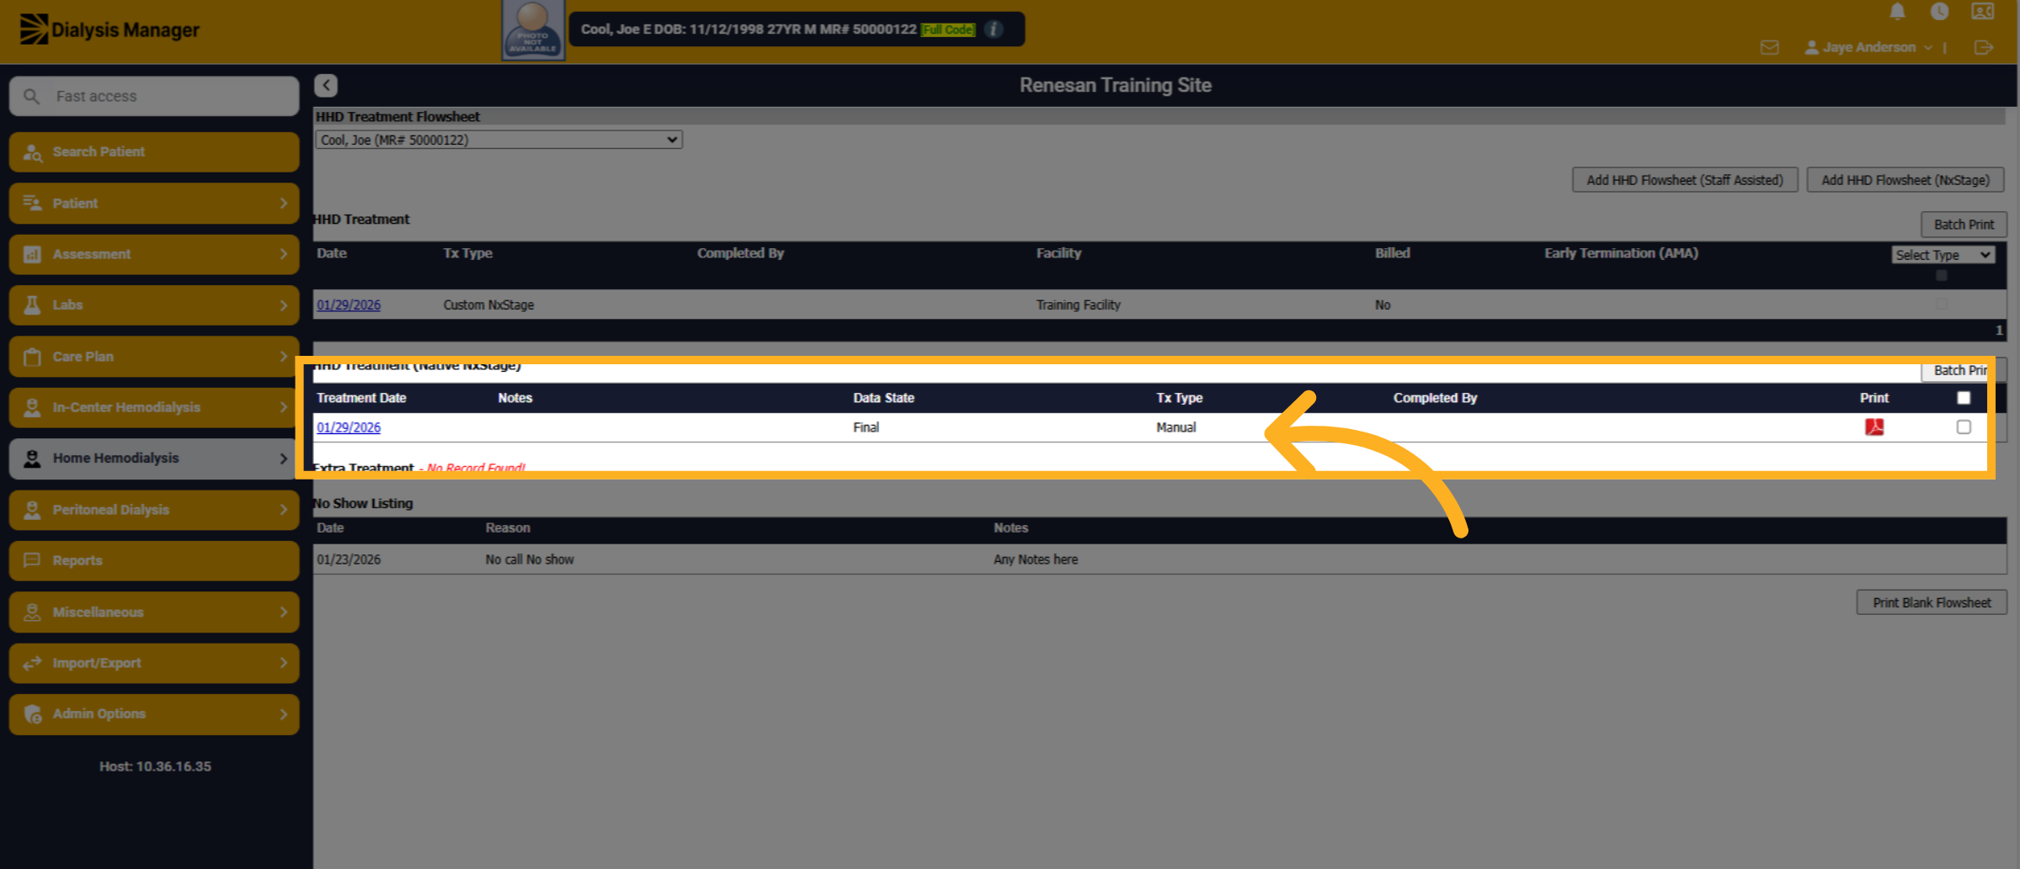The image size is (2020, 869).
Task: Expand the Care Plan menu
Action: 154,357
